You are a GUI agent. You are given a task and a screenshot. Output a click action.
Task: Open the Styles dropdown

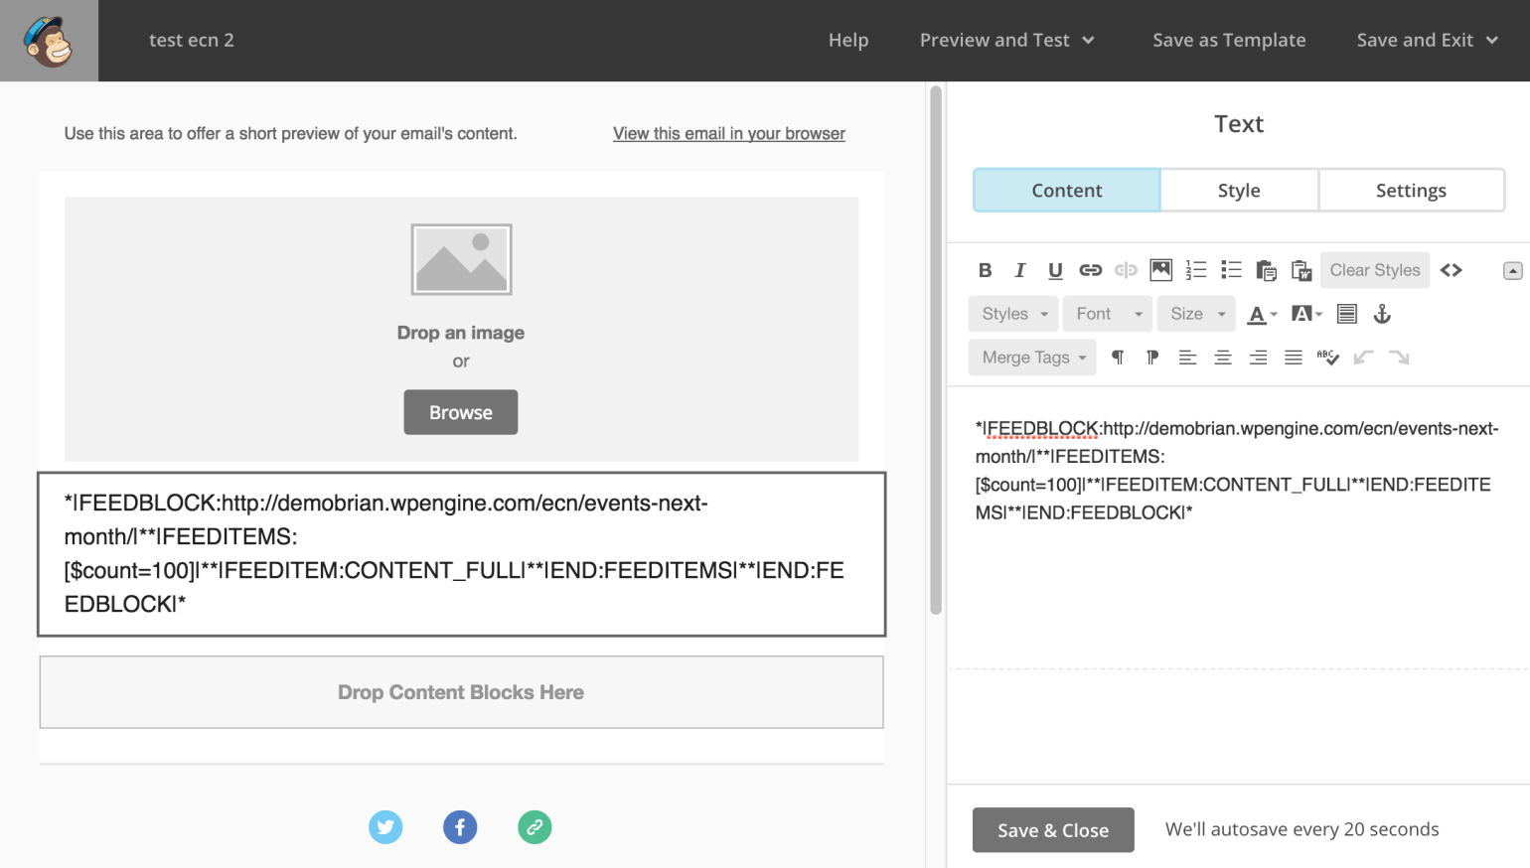click(x=1013, y=314)
